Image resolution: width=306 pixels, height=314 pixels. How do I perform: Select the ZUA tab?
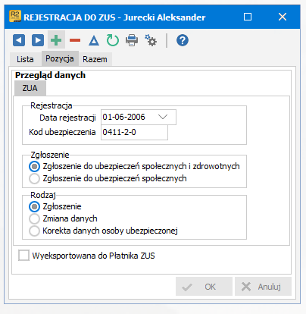click(x=30, y=88)
